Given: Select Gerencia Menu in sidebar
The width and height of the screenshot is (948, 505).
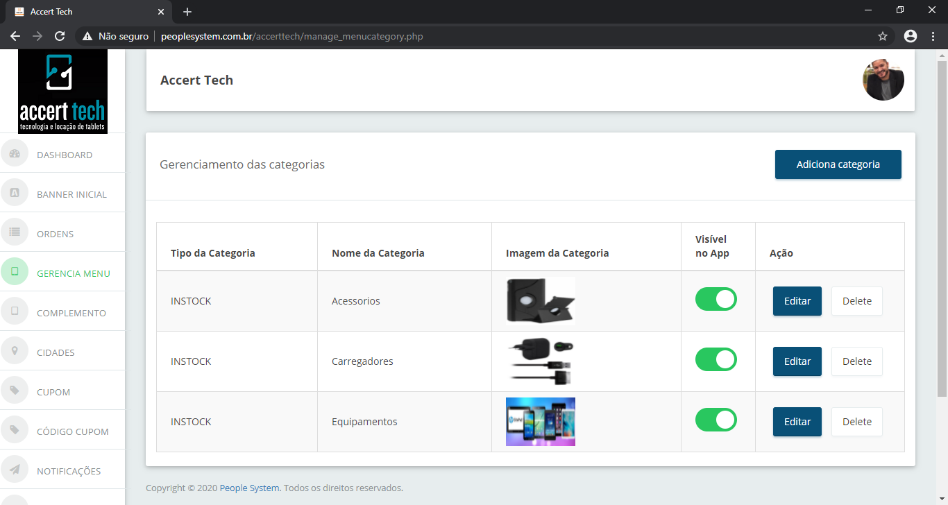Looking at the screenshot, I should (73, 273).
